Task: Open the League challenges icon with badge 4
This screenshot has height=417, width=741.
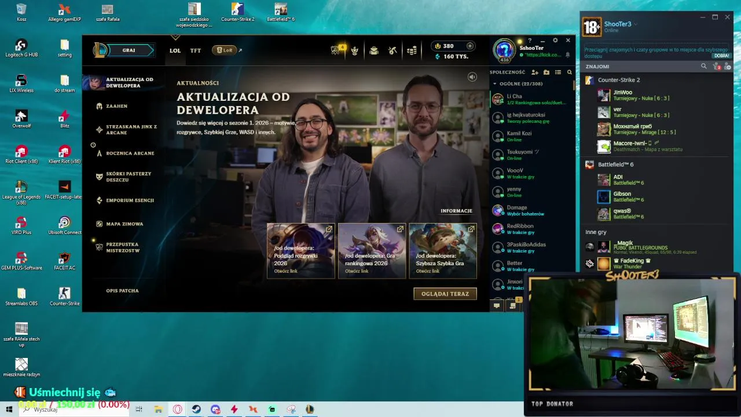Action: coord(336,50)
